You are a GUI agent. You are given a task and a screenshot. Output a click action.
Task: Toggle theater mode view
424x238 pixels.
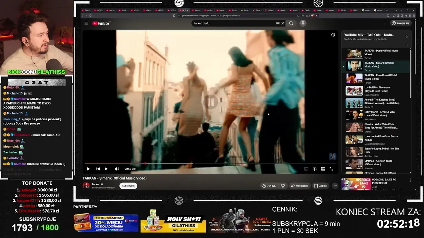point(323,169)
